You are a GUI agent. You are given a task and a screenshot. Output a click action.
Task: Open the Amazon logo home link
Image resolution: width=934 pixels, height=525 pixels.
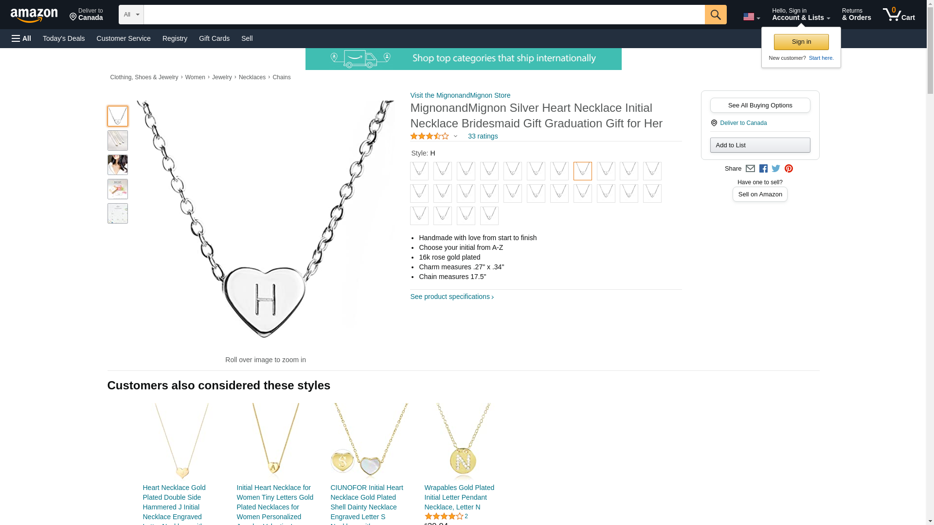click(x=34, y=15)
